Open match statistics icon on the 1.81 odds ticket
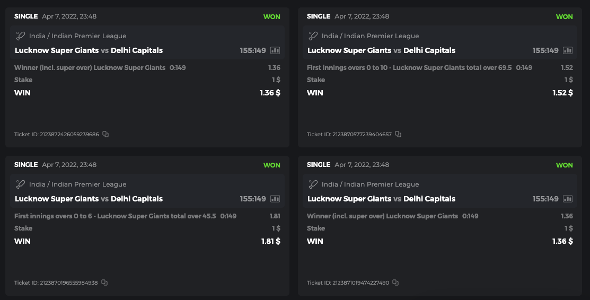The image size is (590, 300). click(275, 199)
